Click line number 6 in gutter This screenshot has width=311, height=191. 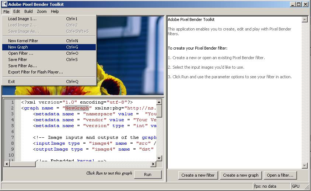(13, 132)
